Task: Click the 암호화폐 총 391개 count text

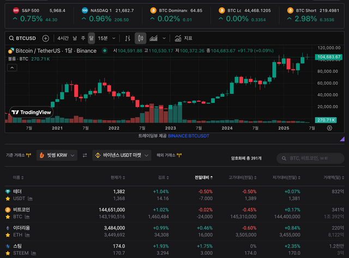Action: coord(246,158)
